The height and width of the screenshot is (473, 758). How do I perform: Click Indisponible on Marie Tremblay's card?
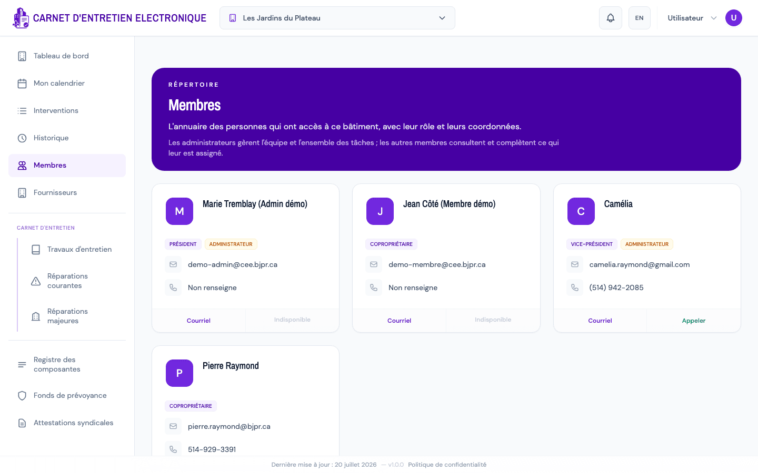tap(292, 320)
